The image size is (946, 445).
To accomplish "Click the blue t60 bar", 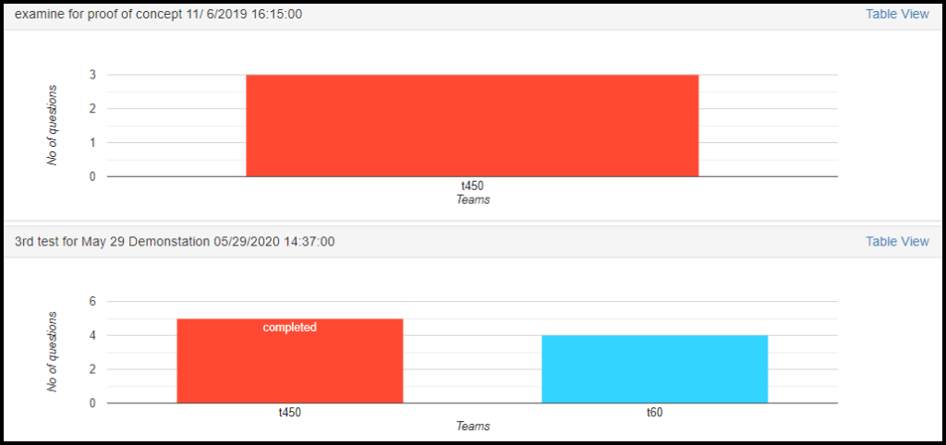I will (655, 369).
